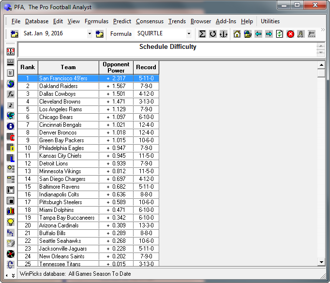Click the Sigma summation toolbar icon
Viewport: 330px width, 283px height.
coord(202,34)
